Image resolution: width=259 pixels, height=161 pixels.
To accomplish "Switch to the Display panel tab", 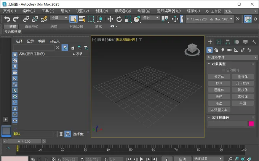I will 245,42.
